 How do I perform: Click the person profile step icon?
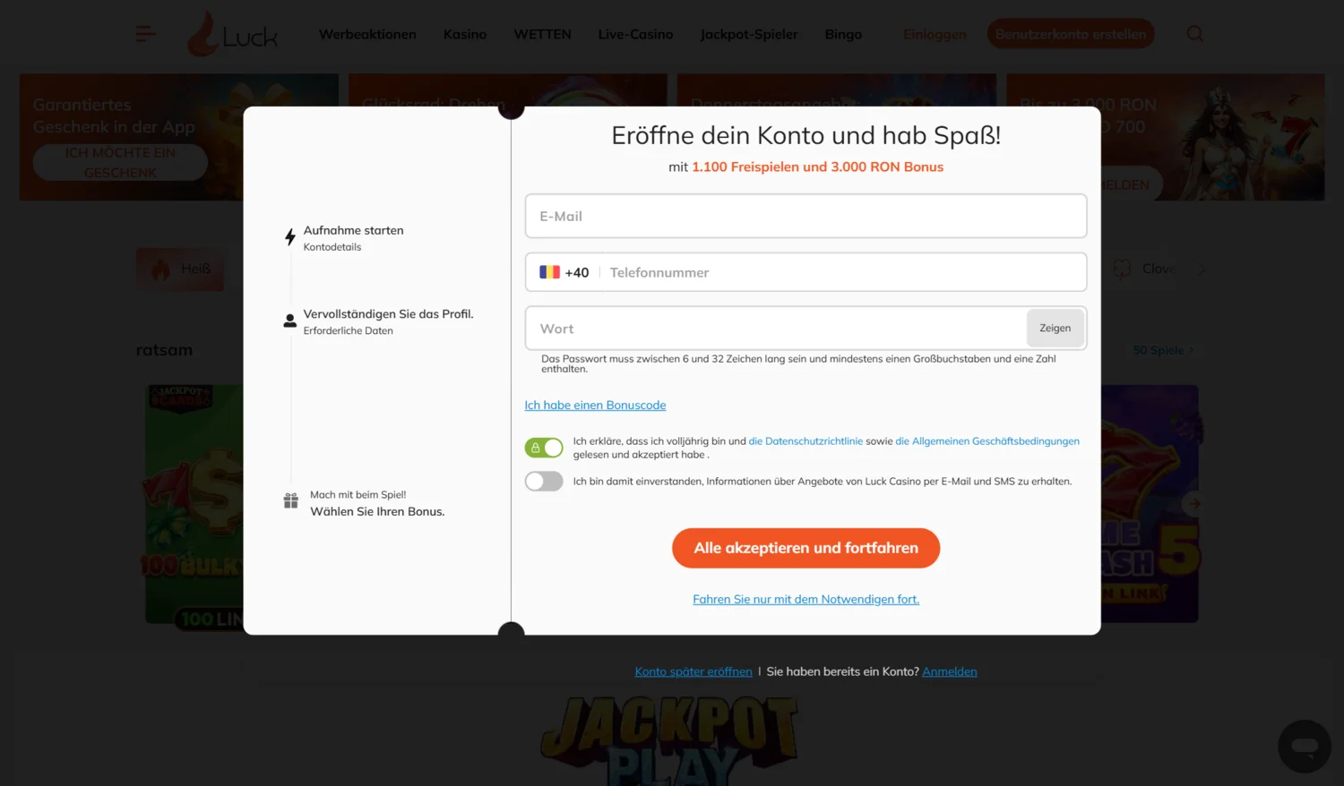tap(290, 320)
